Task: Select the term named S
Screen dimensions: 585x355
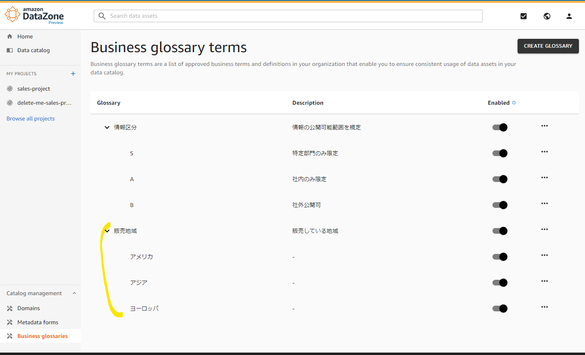Action: (x=132, y=153)
